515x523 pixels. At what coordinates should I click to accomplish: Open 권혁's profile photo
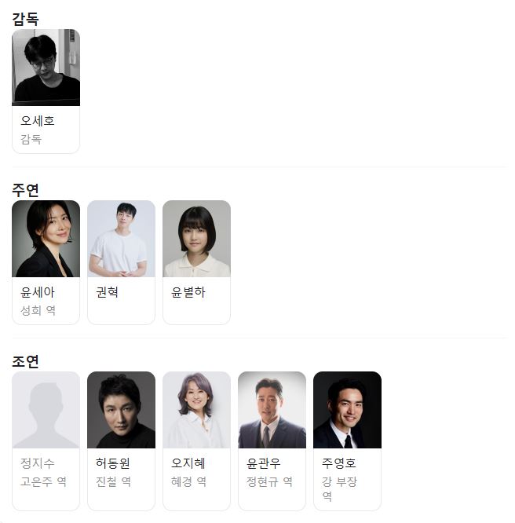(x=122, y=239)
